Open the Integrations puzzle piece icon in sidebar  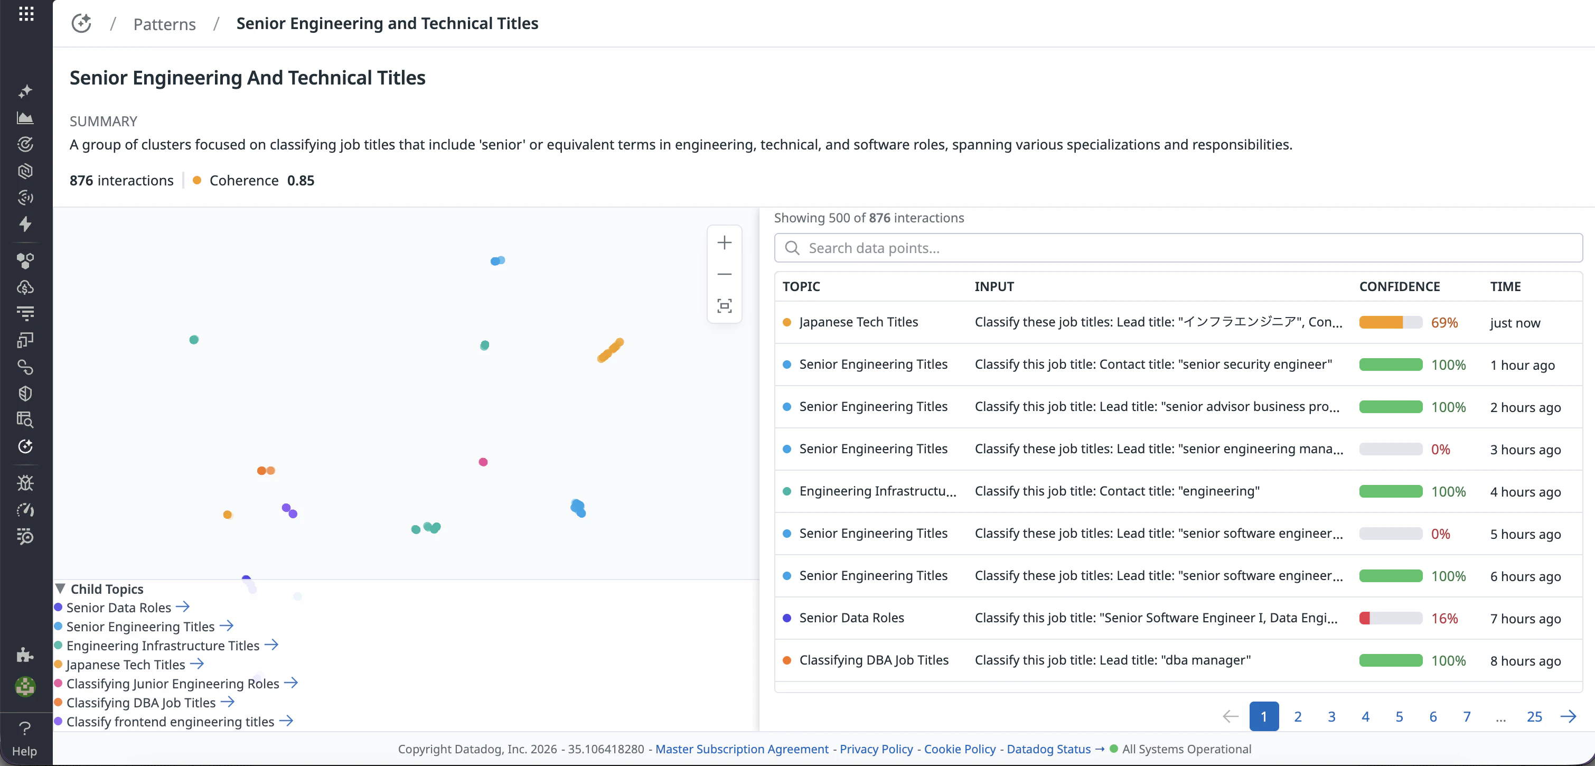(x=25, y=655)
